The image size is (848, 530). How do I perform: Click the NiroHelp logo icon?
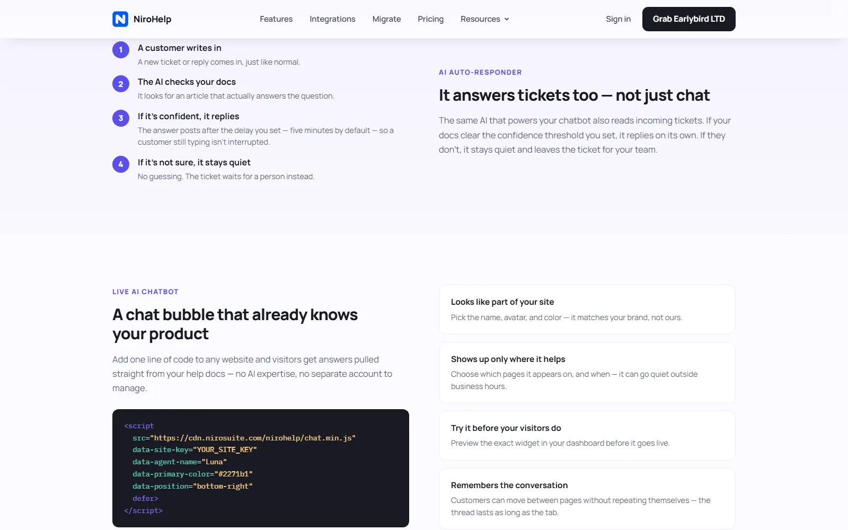coord(120,19)
